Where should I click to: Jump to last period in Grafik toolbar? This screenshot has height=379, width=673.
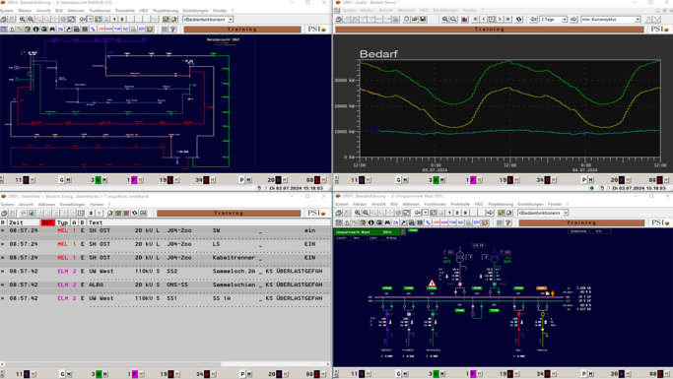pyautogui.click(x=508, y=19)
